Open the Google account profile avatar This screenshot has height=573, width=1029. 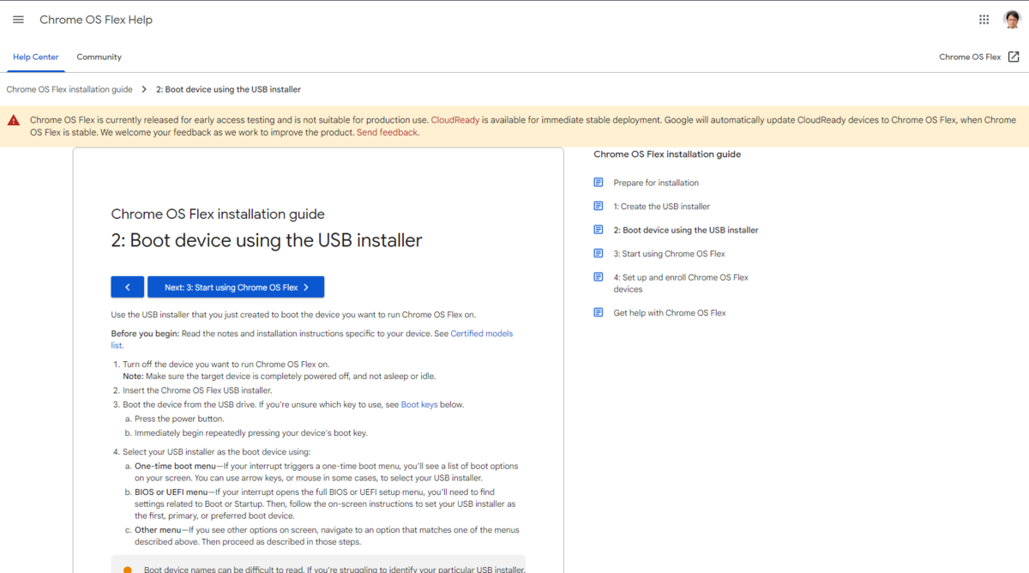[x=1012, y=20]
